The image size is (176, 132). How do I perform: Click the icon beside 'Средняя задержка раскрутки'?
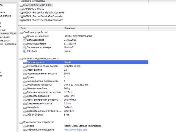pyautogui.click(x=25, y=93)
